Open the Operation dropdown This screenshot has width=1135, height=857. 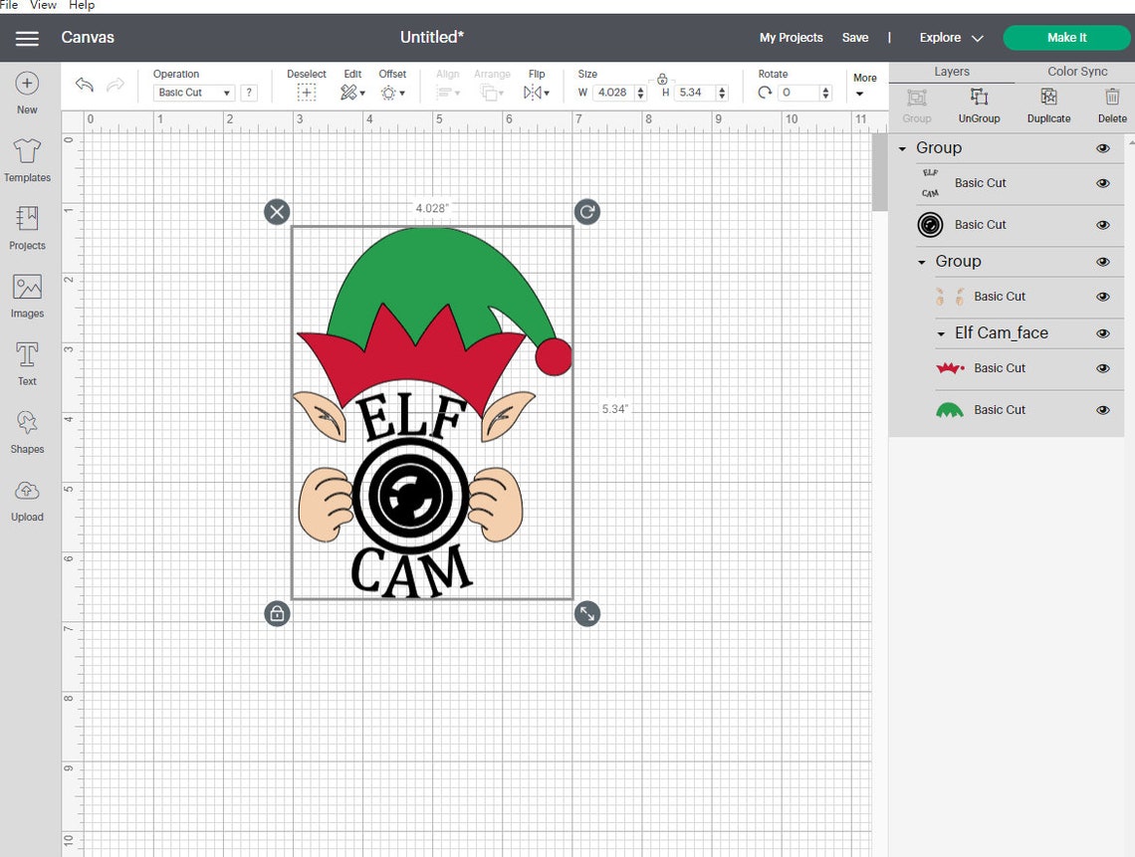coord(193,92)
